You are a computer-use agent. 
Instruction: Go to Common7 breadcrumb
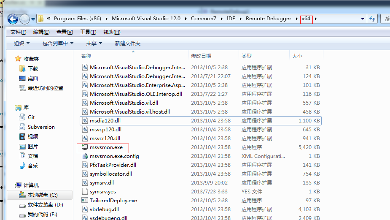[x=204, y=19]
